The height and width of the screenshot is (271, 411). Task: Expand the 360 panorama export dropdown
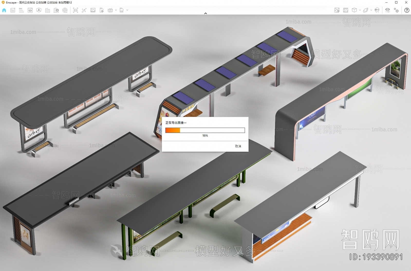[116, 10]
